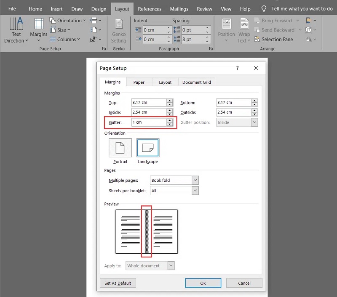Click the Inside margin field
337x297 pixels.
click(149, 112)
